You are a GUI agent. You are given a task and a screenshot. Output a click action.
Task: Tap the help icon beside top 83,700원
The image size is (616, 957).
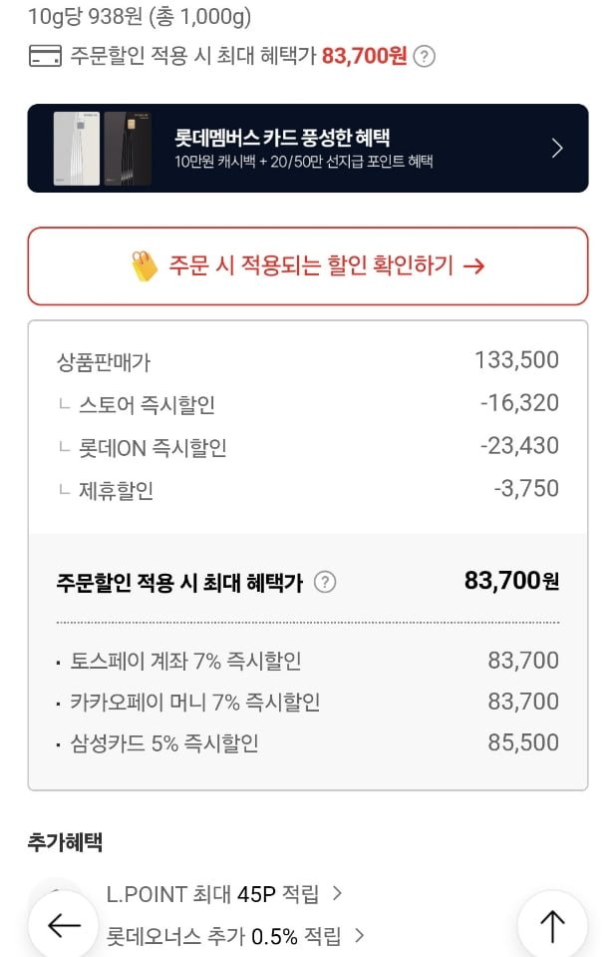click(425, 57)
